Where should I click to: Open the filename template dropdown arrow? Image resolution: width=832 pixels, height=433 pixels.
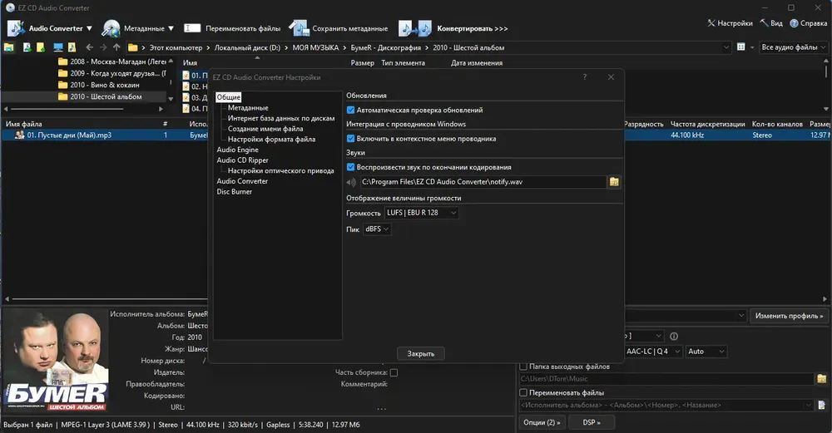coord(808,405)
